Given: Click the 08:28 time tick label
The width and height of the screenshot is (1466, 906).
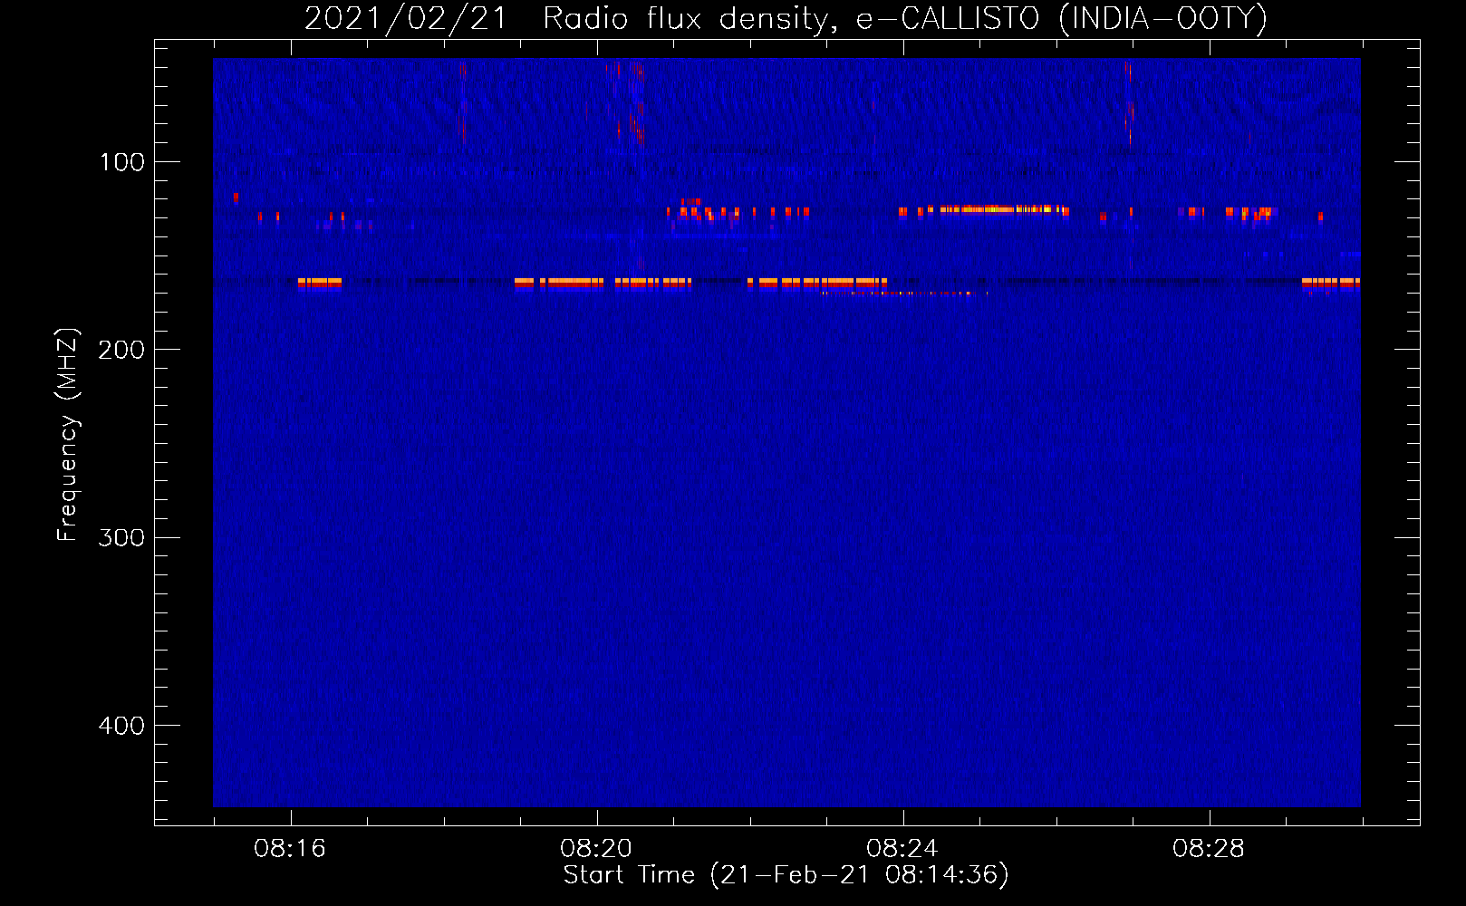Looking at the screenshot, I should [x=1209, y=849].
